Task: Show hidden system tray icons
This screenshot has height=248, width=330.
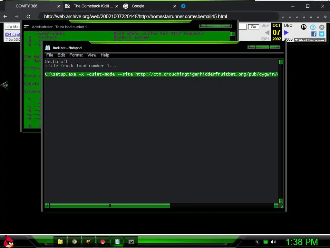Action: (257, 242)
